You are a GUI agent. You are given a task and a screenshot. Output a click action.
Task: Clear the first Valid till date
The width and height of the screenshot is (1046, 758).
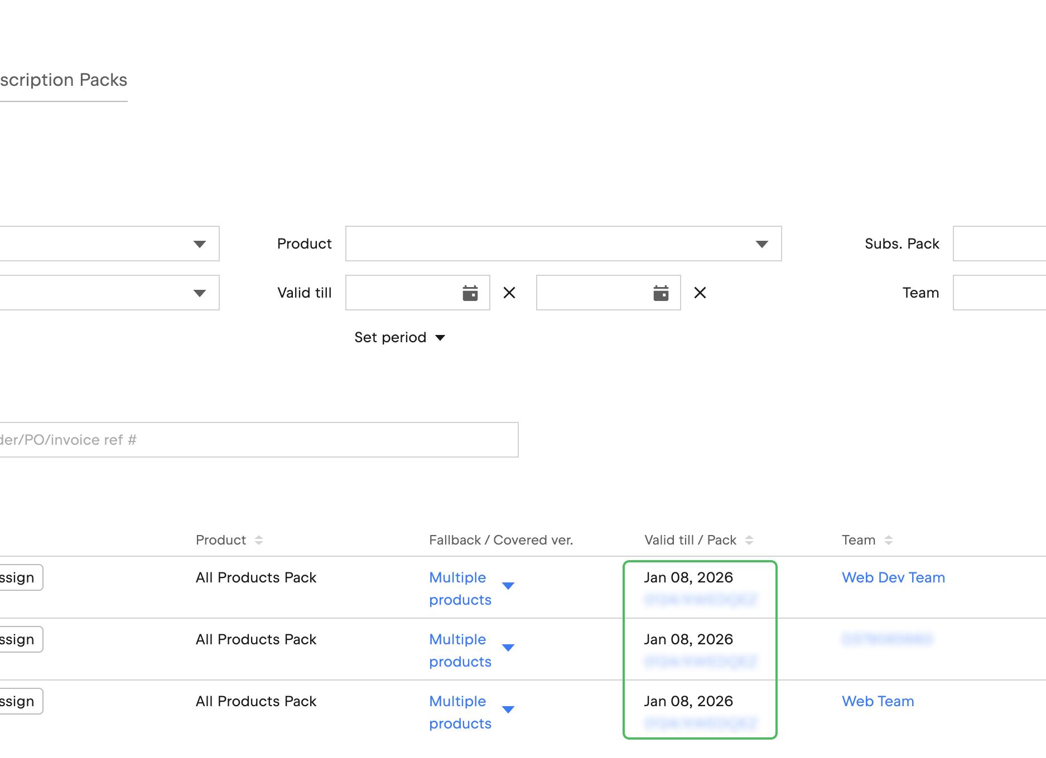(509, 293)
